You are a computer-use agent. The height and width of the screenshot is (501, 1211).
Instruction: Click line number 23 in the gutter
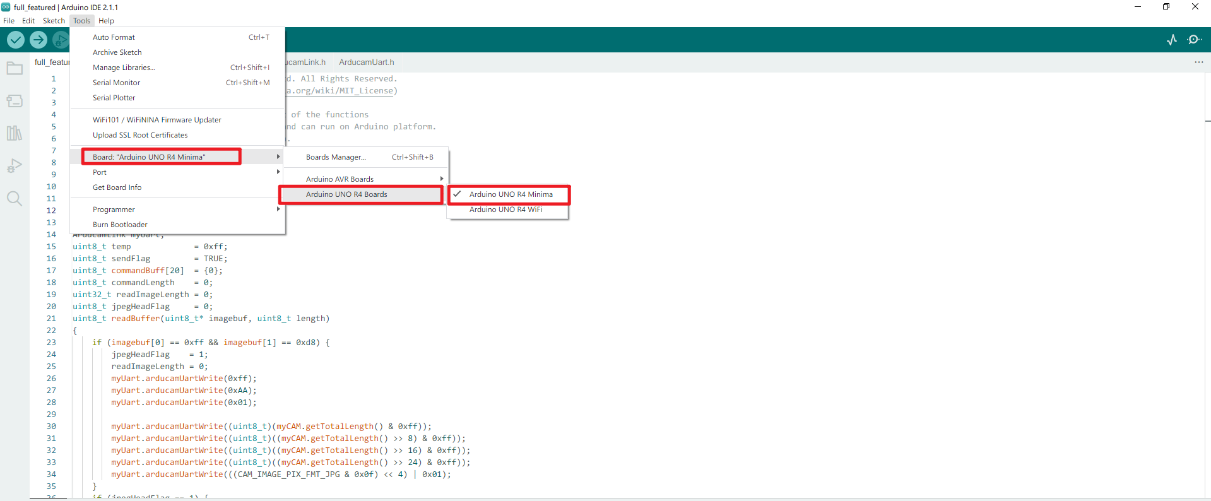click(x=51, y=343)
